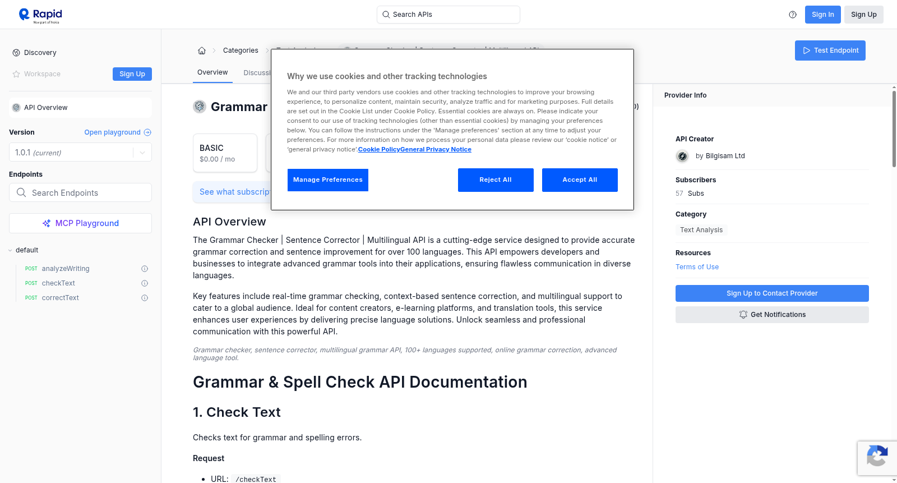897x483 pixels.
Task: Click the play icon on Test Endpoint
Action: click(x=807, y=50)
